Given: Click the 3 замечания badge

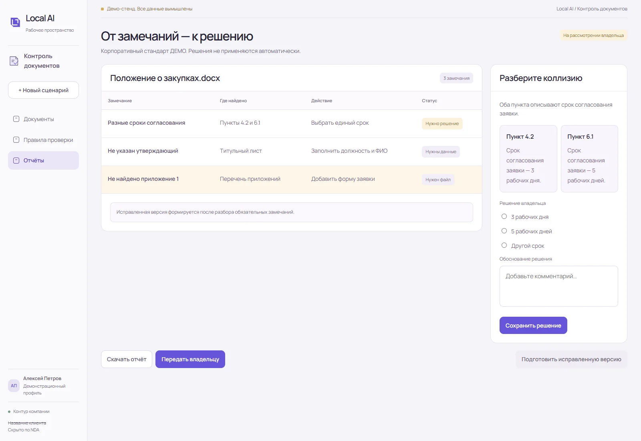Looking at the screenshot, I should point(456,78).
